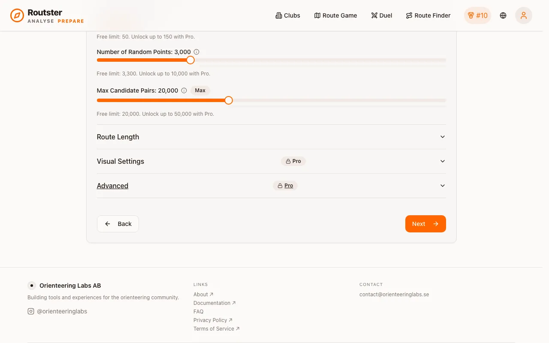
Task: Click the lock Pro badge on Advanced
Action: 285,186
